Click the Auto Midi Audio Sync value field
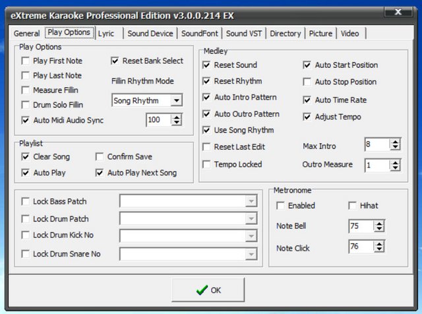The width and height of the screenshot is (422, 314). (159, 120)
